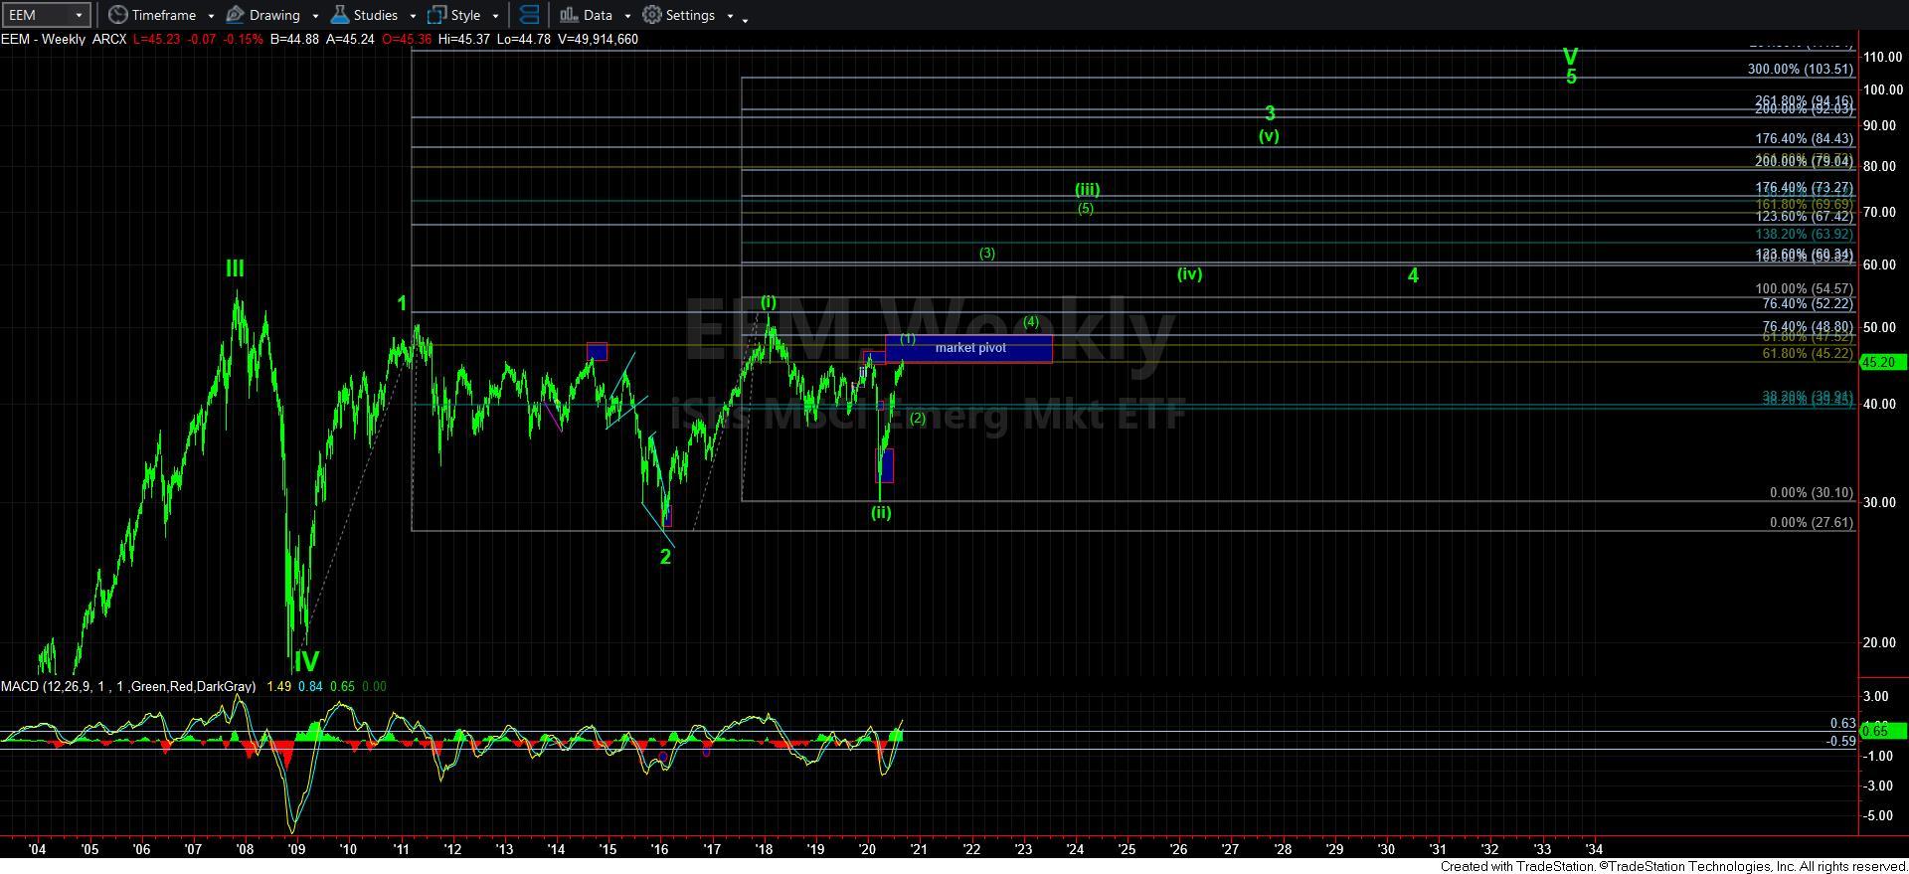
Task: Select the '0.00% (30.10)' Fibonacci level
Action: [x=1812, y=493]
